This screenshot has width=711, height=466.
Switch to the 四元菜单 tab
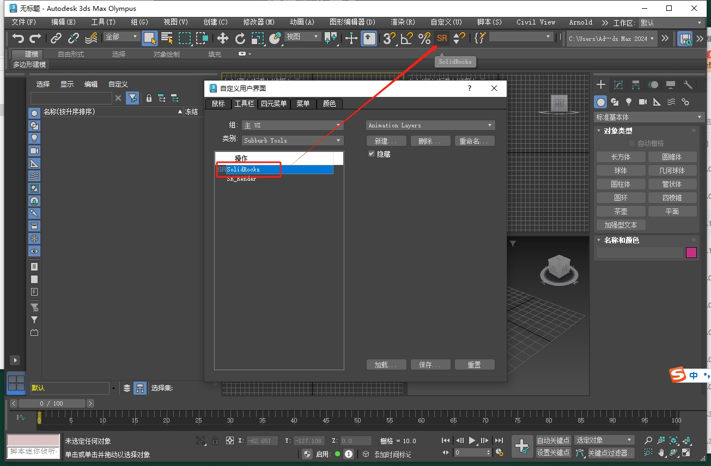pos(274,103)
